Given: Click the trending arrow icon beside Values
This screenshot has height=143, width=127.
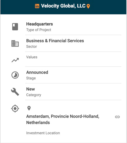Looking at the screenshot, I should click(x=15, y=60).
